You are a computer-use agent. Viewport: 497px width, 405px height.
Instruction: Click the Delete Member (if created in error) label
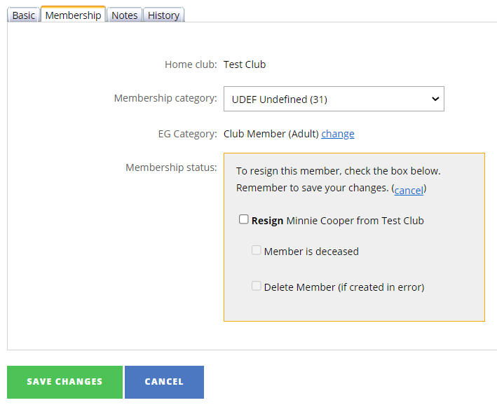(344, 287)
